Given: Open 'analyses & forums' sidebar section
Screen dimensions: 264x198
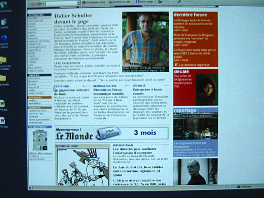Looking at the screenshot, I should [x=39, y=41].
